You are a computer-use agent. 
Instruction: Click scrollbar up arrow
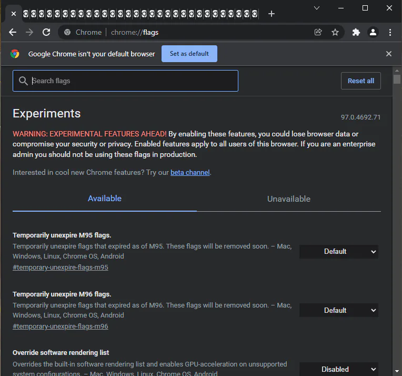click(x=397, y=71)
